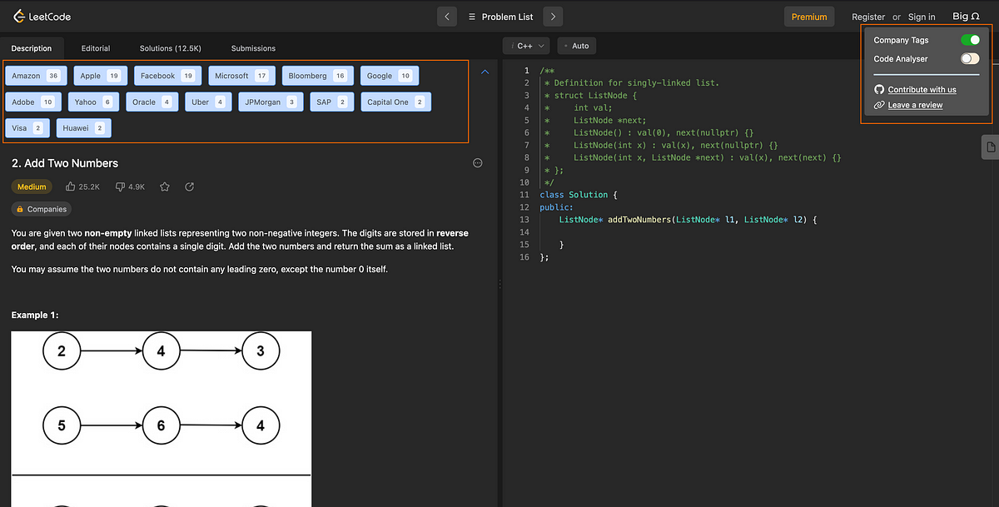Turn off the Company Tags toggle

point(970,40)
